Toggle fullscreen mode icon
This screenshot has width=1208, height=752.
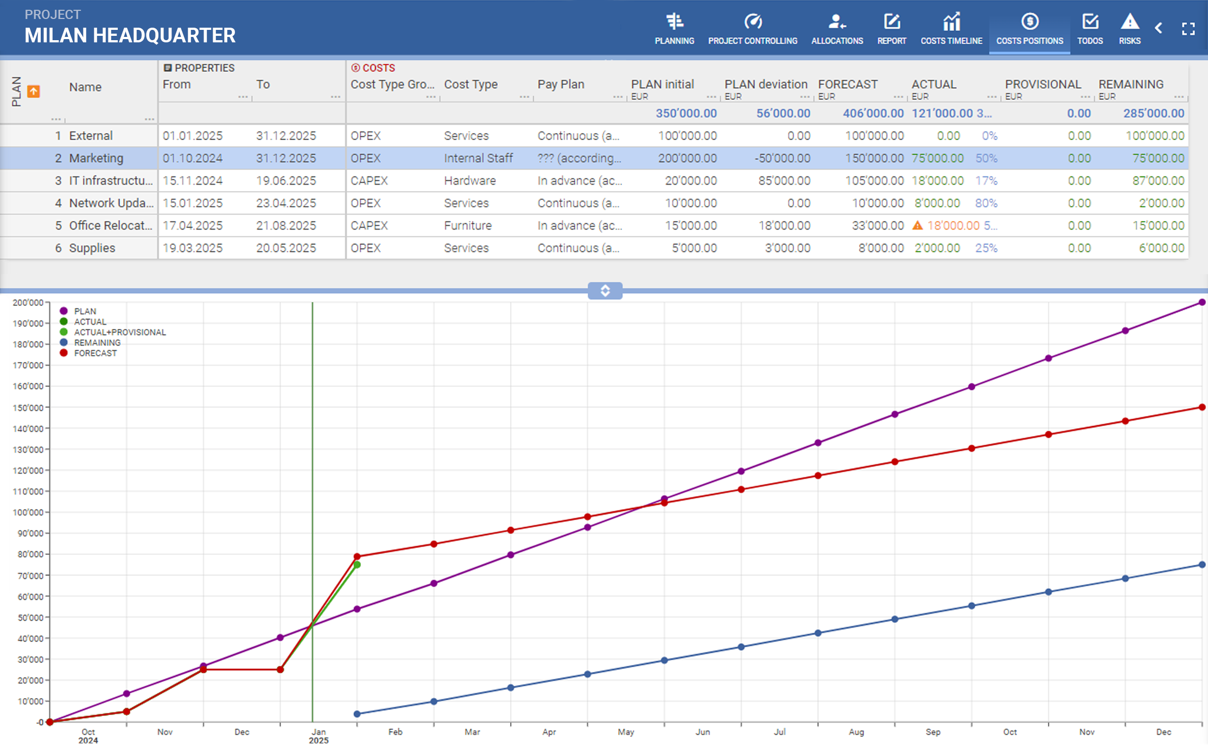1188,29
